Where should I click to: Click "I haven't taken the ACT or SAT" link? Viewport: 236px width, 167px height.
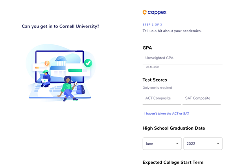[x=167, y=114]
